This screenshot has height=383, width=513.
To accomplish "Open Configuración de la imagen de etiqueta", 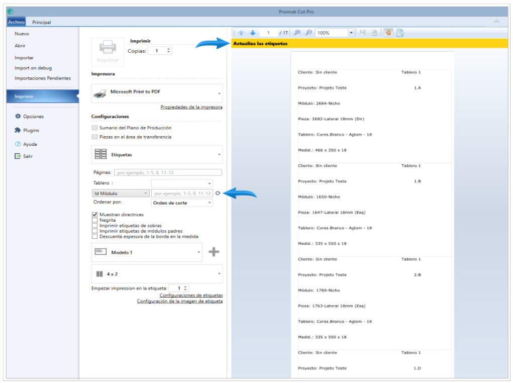I will tap(179, 301).
